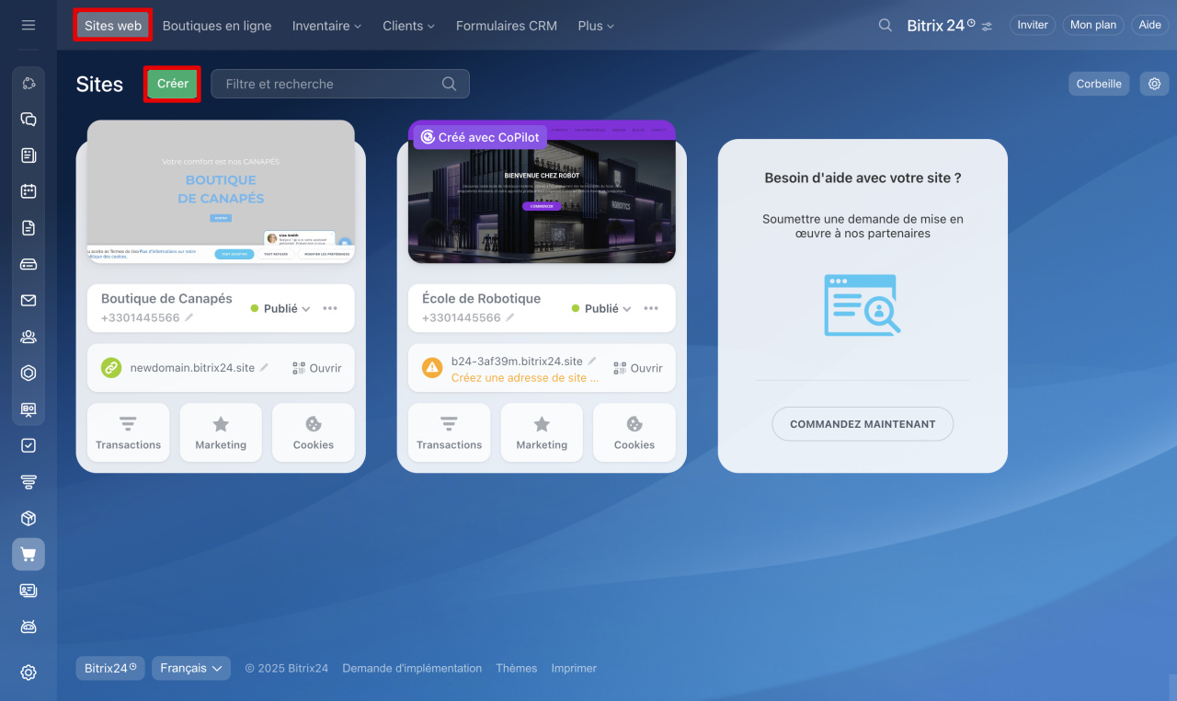Open the people groups sidebar icon
Viewport: 1177px width, 701px height.
pyautogui.click(x=29, y=337)
